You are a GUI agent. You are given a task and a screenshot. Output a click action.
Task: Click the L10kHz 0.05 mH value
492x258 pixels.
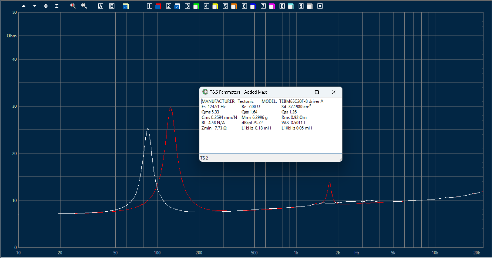[x=297, y=128]
